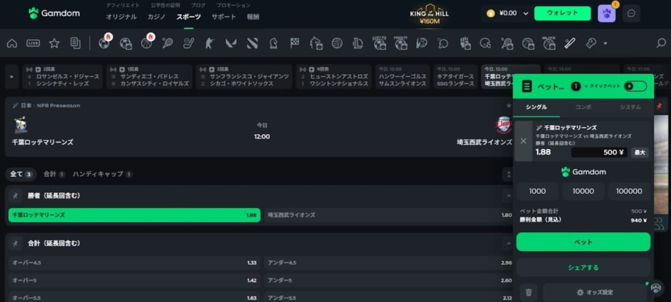Open the ¥0.00 balance dropdown
This screenshot has height=302, width=671.
click(x=507, y=13)
